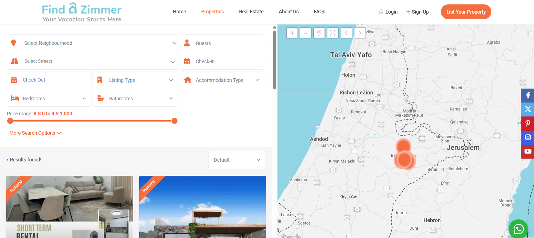
Task: Open the Default sort dropdown
Action: click(237, 160)
